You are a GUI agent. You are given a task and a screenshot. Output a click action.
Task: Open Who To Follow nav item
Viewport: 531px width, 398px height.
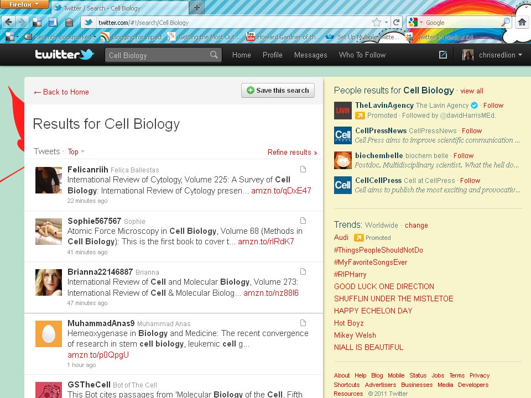[x=362, y=55]
